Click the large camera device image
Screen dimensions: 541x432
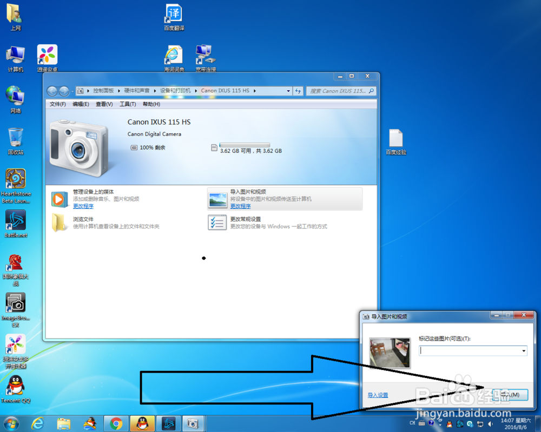pyautogui.click(x=78, y=148)
